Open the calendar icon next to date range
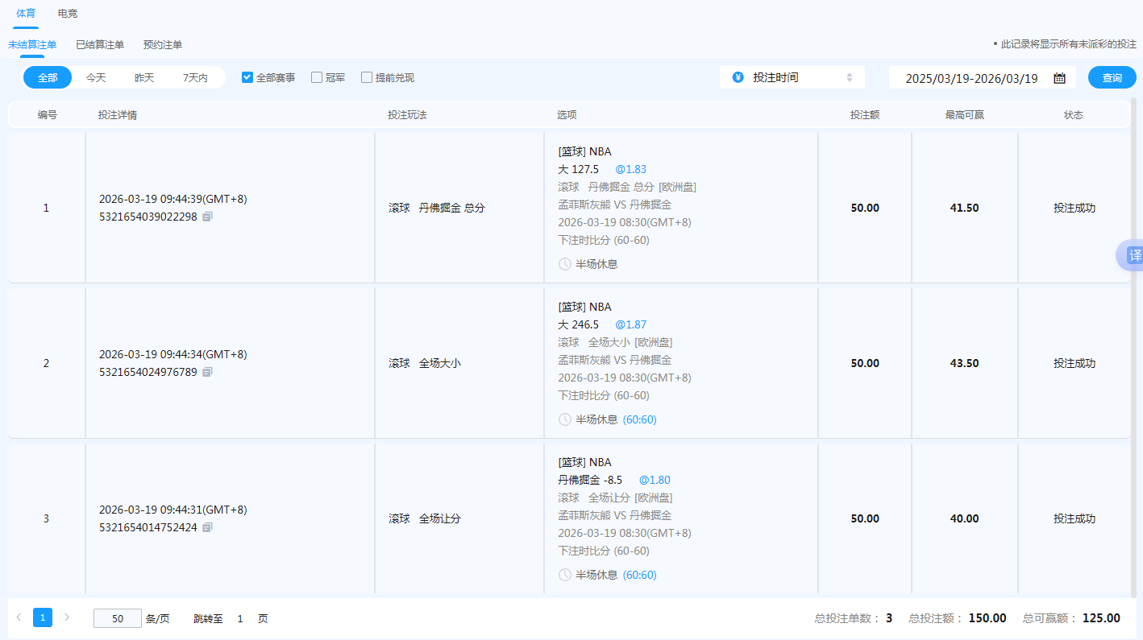 1058,77
